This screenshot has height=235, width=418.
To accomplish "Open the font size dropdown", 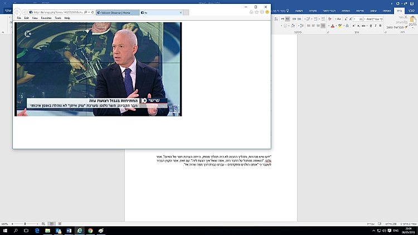I will point(356,18).
